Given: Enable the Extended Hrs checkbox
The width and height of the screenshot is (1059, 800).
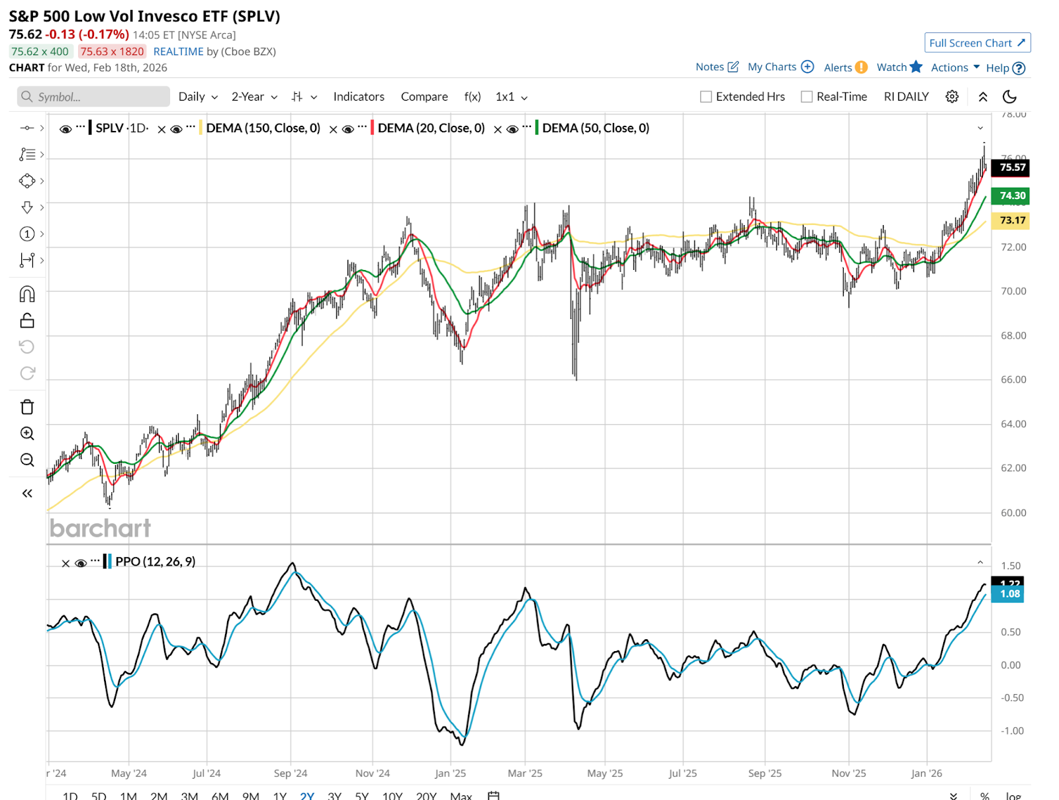Looking at the screenshot, I should point(706,97).
